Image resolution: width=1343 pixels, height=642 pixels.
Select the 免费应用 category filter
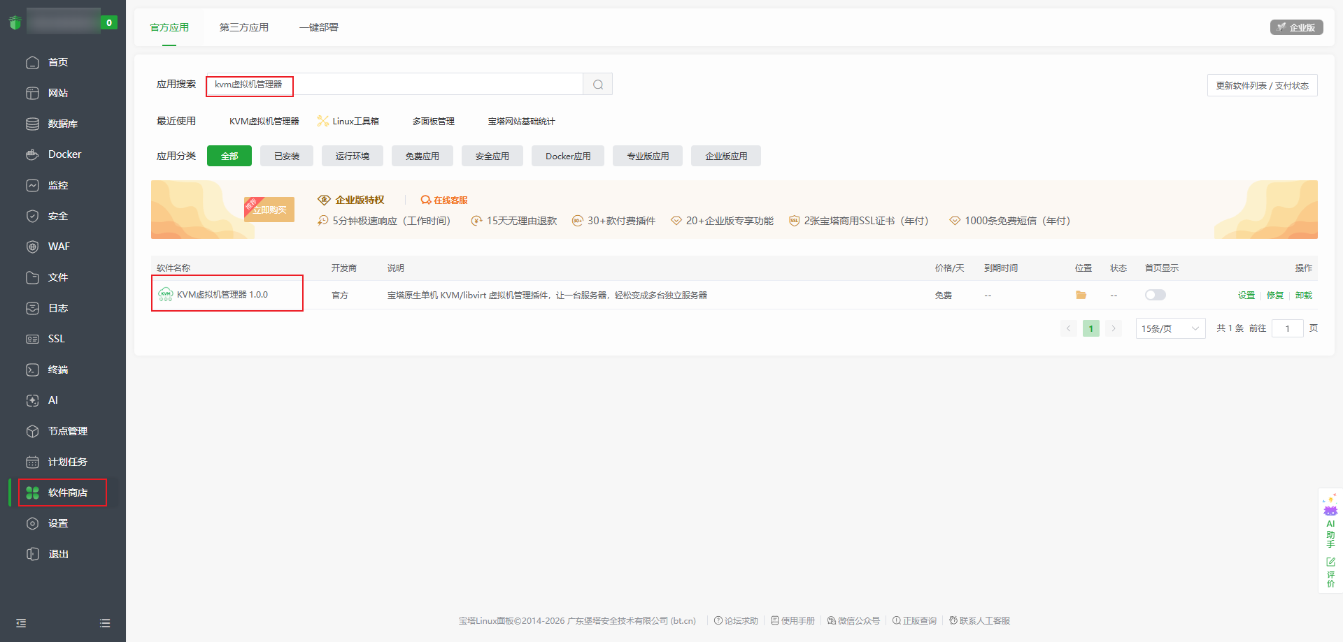(x=422, y=156)
